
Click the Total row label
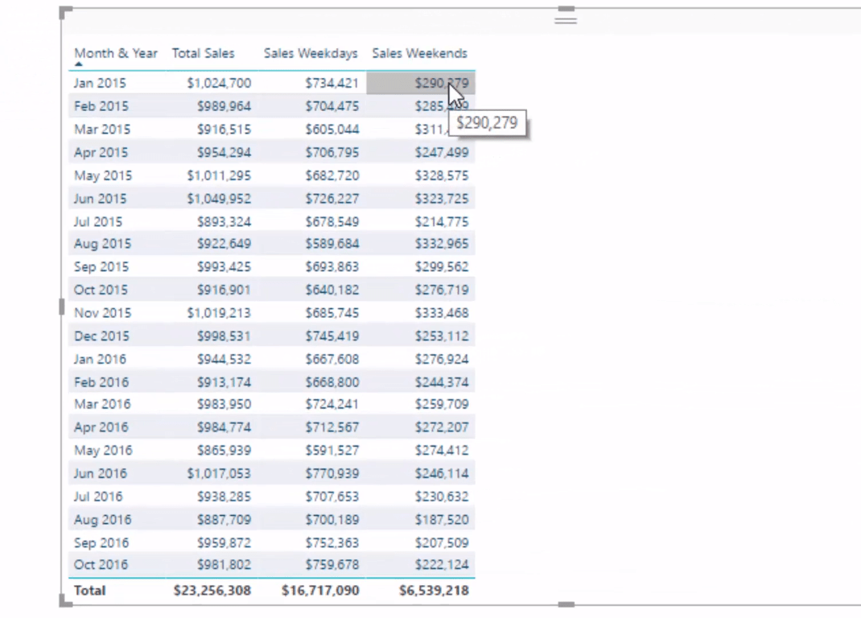[x=89, y=591]
